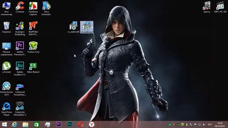Open Premiere Pro from the taskbar
The height and width of the screenshot is (128, 228).
pos(58,124)
